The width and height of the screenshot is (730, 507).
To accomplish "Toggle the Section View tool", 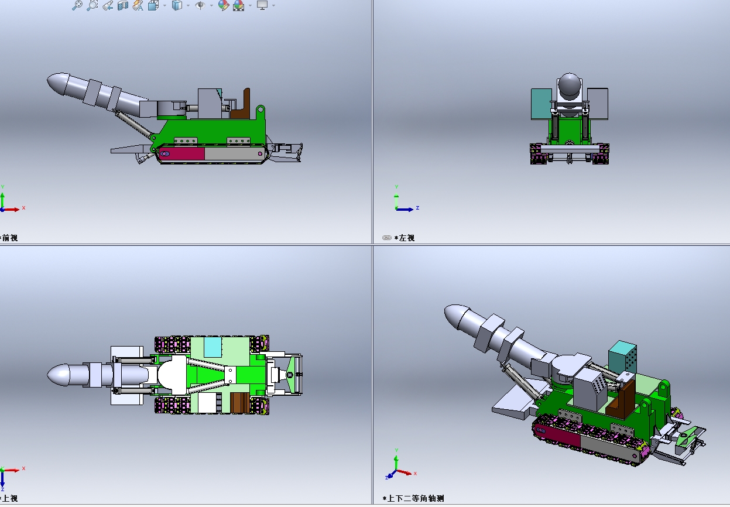I will 123,5.
